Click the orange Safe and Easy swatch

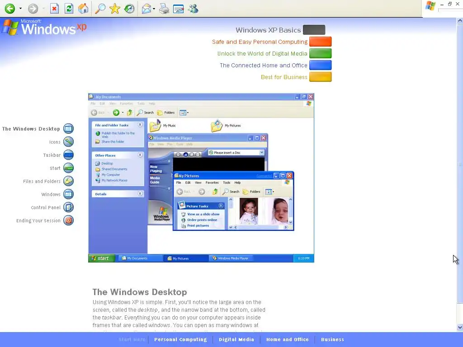(321, 42)
